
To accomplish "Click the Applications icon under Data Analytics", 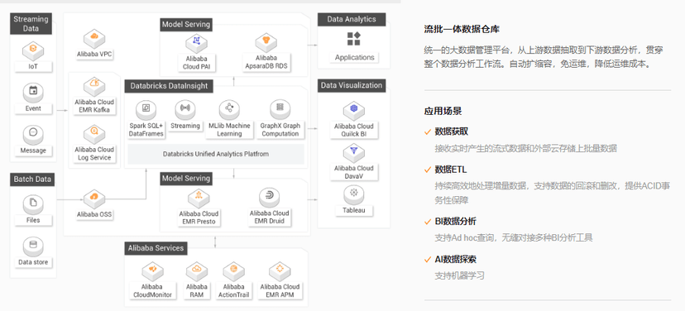I will coord(354,38).
